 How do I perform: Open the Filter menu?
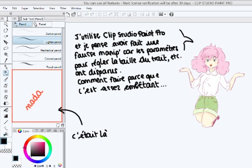tap(63, 8)
